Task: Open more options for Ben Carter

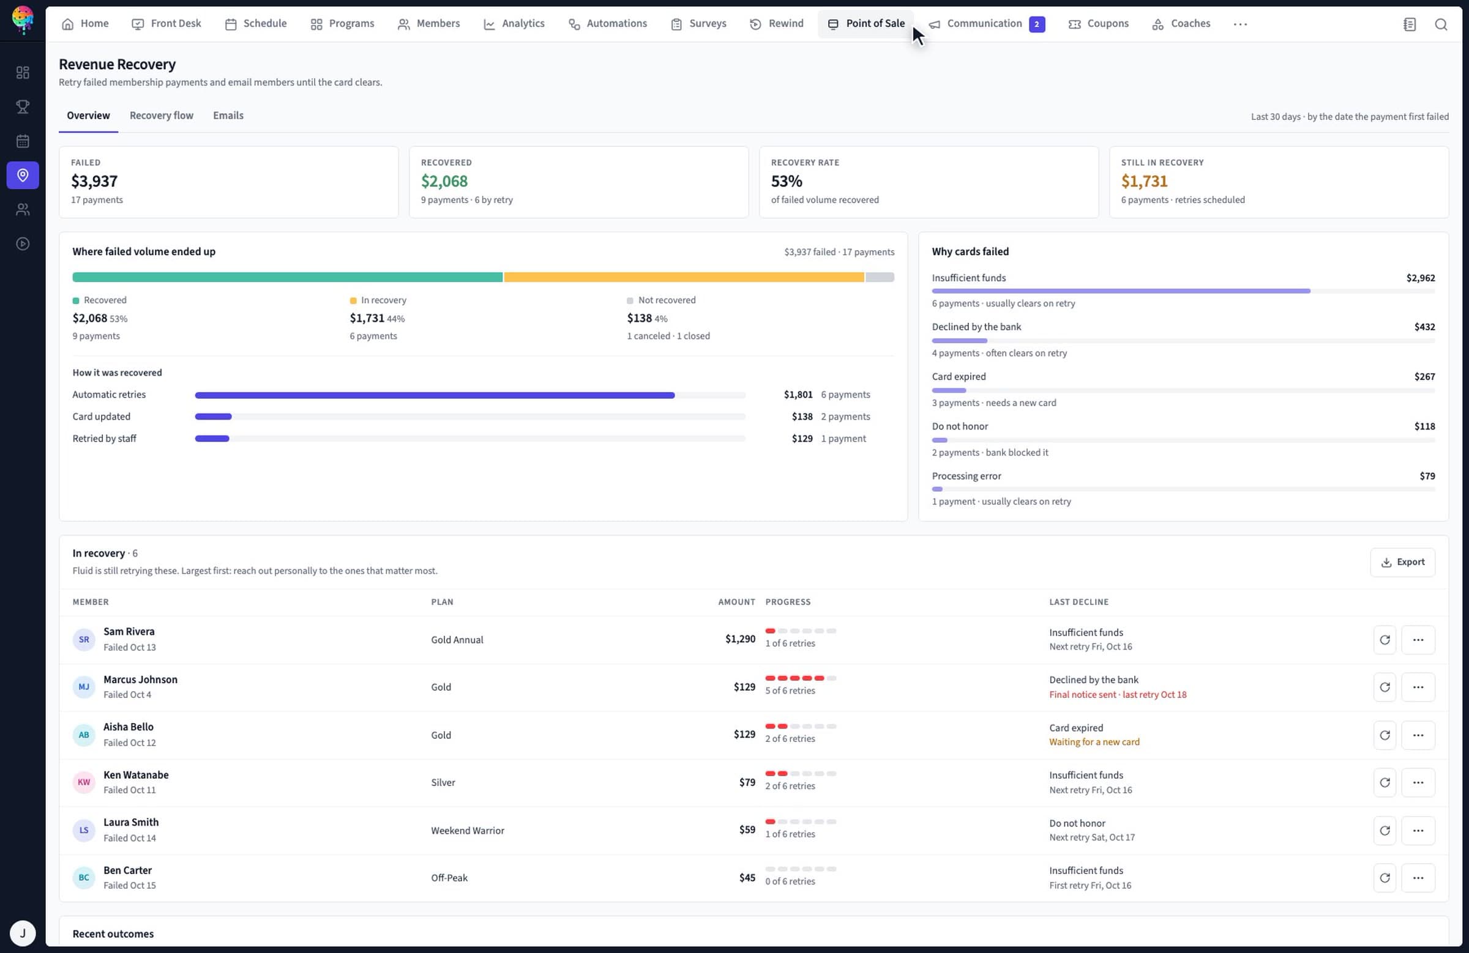Action: (x=1418, y=878)
